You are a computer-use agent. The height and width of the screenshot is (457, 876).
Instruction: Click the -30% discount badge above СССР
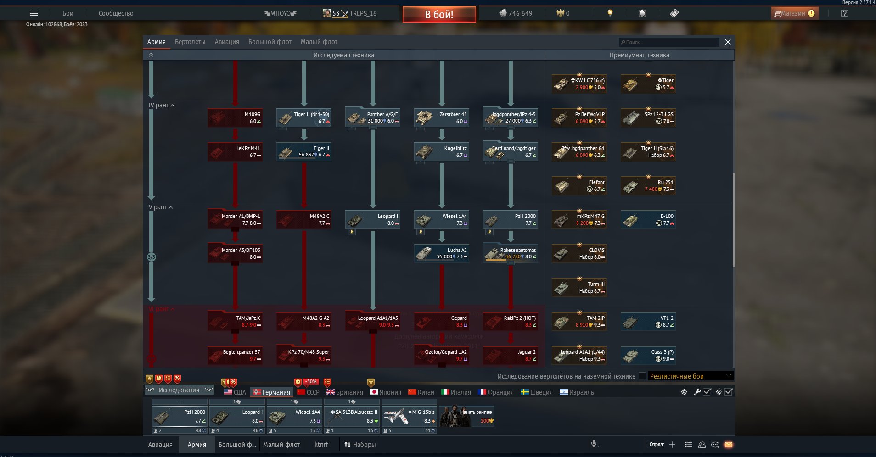click(x=311, y=382)
